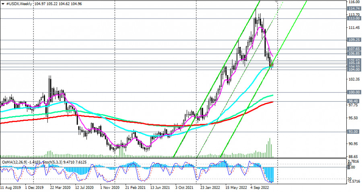Click the 107.65 price level label
Image resolution: width=362 pixels, height=192 pixels.
coord(354,49)
